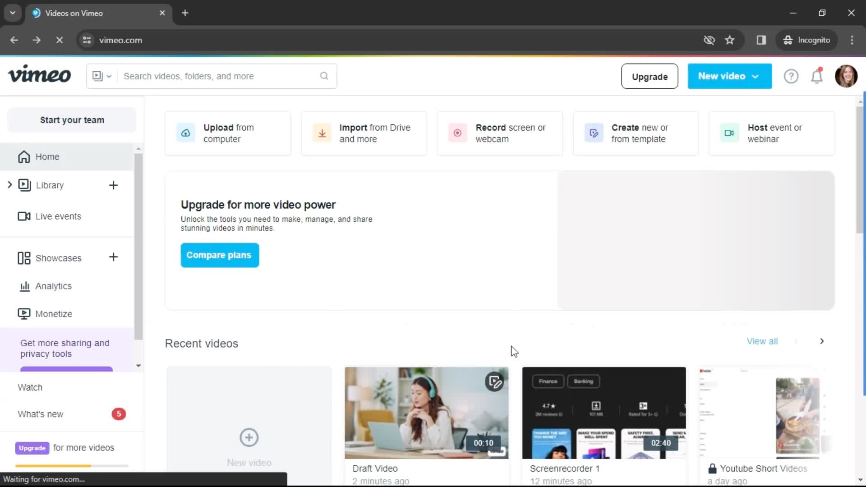Click Get more sharing and privacy tools
866x487 pixels.
65,349
